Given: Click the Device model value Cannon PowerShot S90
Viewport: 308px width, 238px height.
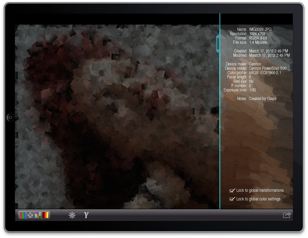Looking at the screenshot, I should click(x=268, y=68).
